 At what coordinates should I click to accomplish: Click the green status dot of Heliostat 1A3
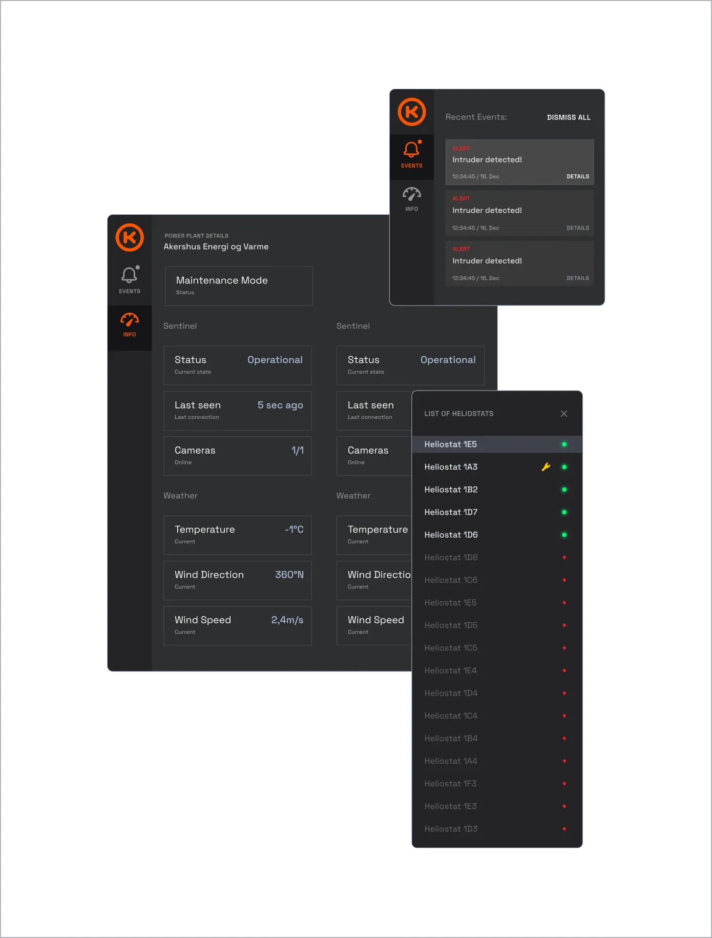564,467
